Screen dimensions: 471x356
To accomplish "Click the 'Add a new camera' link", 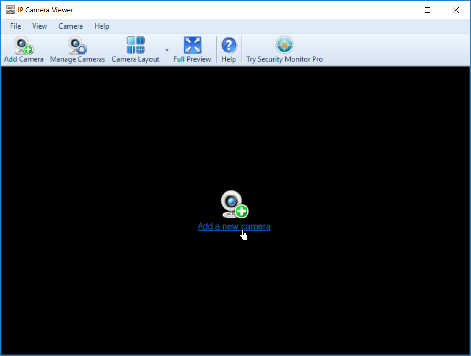I will [x=234, y=227].
